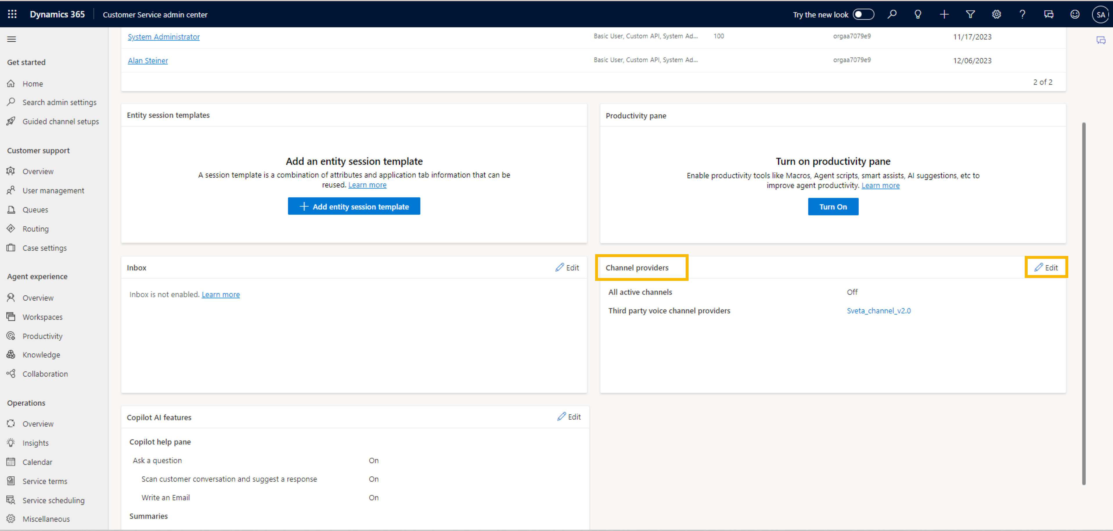Click the Dynamics 365 brand text
Image resolution: width=1113 pixels, height=531 pixels.
57,14
